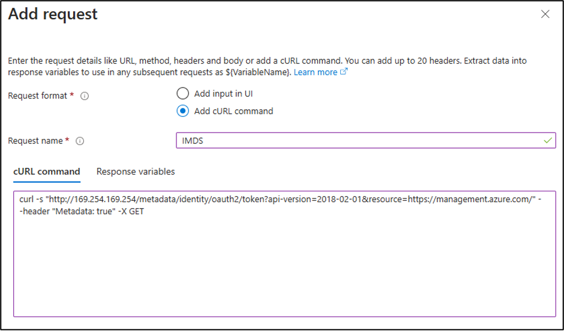
Task: Select the Add cURL command radio button
Action: tap(183, 111)
